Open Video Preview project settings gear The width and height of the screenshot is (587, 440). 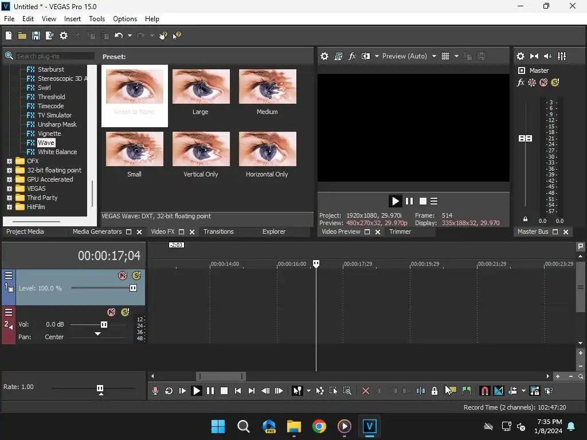coord(324,56)
